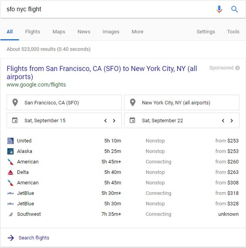
Task: Select the All tab
Action: tap(10, 32)
